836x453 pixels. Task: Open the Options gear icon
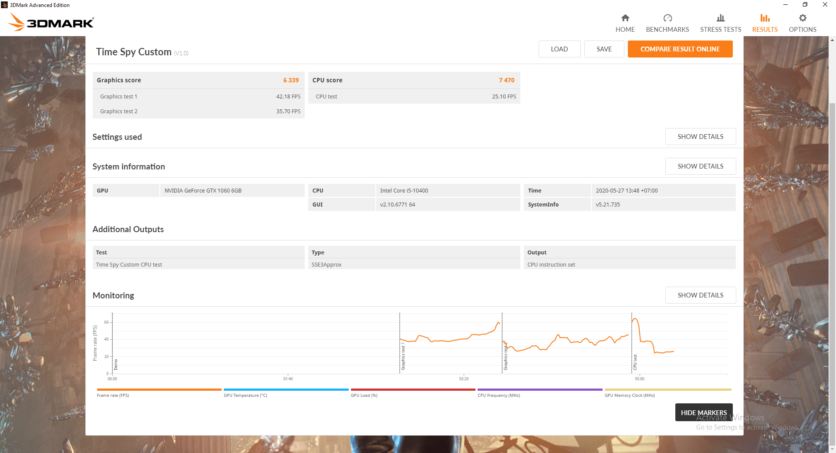point(802,18)
